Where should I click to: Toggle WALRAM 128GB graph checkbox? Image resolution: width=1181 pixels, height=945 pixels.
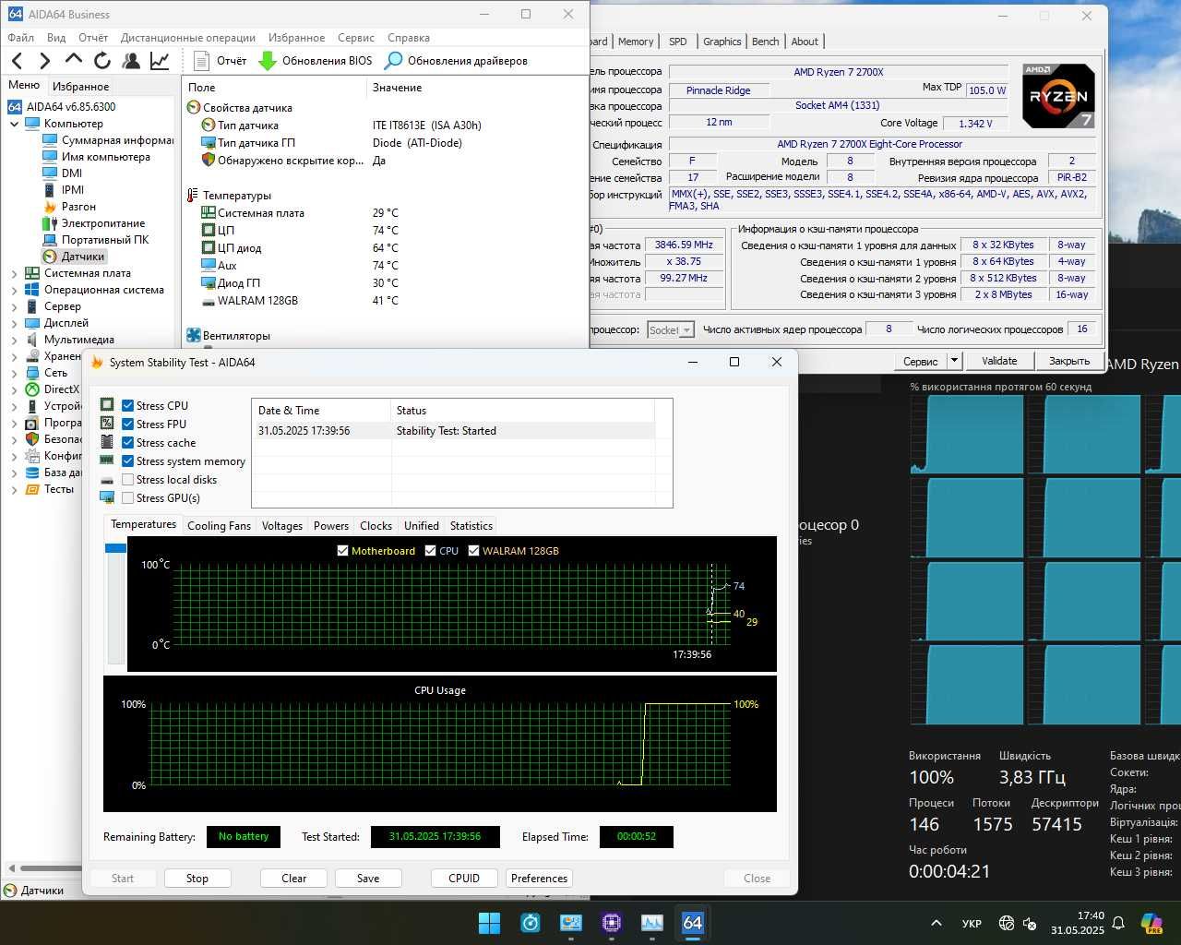(474, 551)
